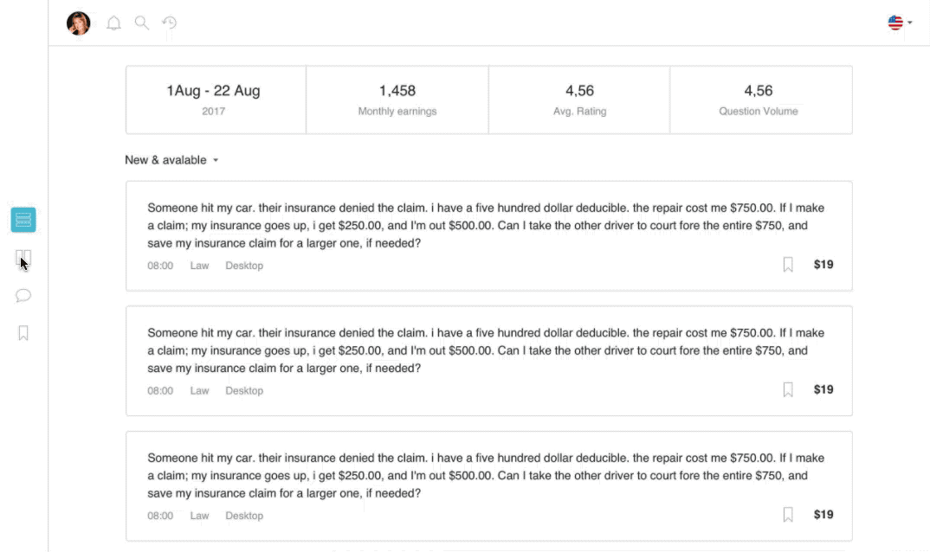Open saved bookmarks in the sidebar
The height and width of the screenshot is (552, 930).
(x=23, y=333)
